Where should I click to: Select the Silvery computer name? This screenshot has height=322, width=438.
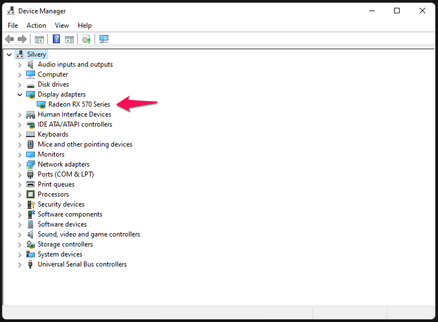(x=37, y=54)
